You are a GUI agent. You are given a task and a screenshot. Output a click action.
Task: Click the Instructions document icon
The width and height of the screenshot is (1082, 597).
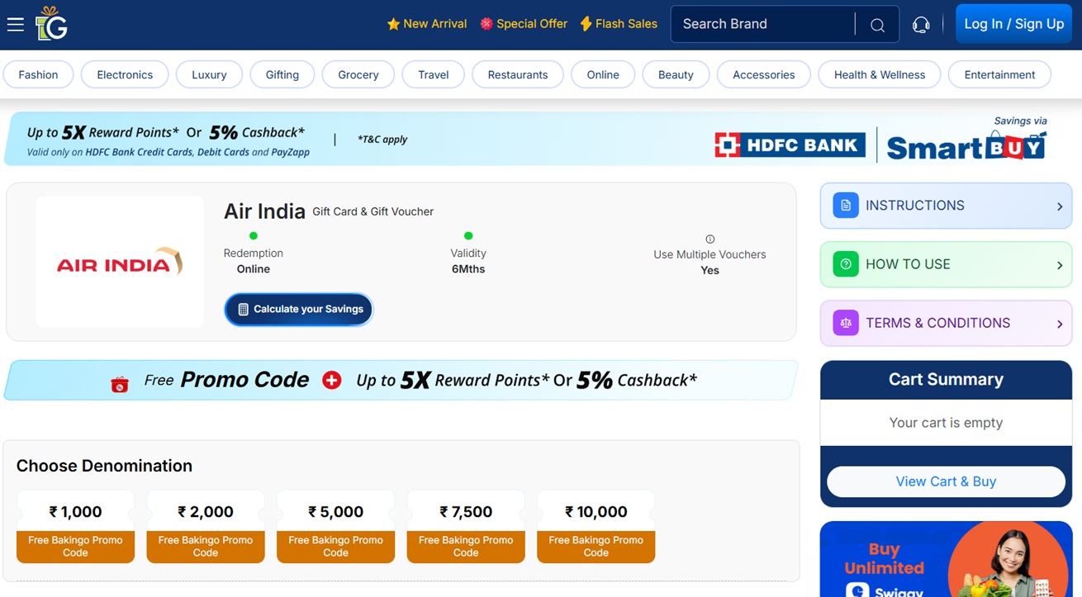coord(846,206)
